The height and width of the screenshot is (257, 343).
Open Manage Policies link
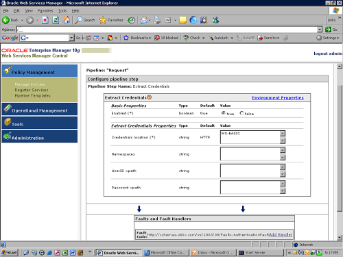pos(29,84)
